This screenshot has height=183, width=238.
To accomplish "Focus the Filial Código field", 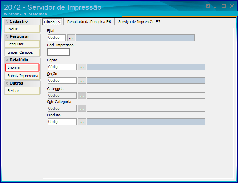I will pos(57,37).
